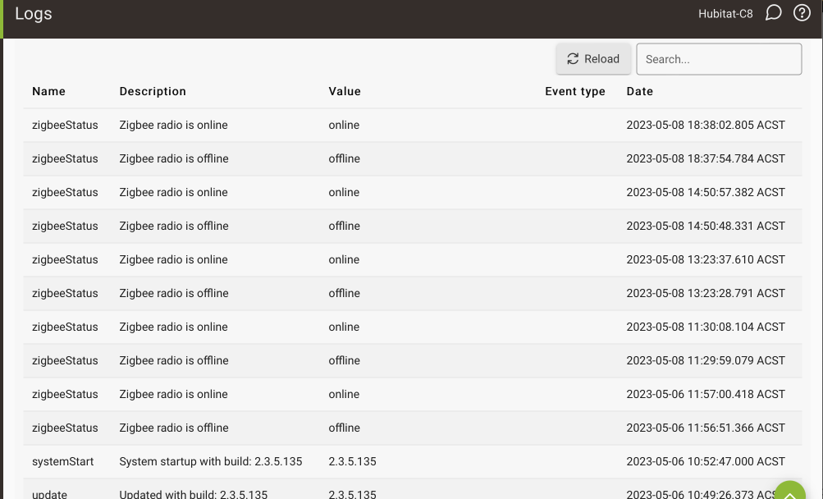Open the chat bubble icon in header
The width and height of the screenshot is (823, 499).
773,13
